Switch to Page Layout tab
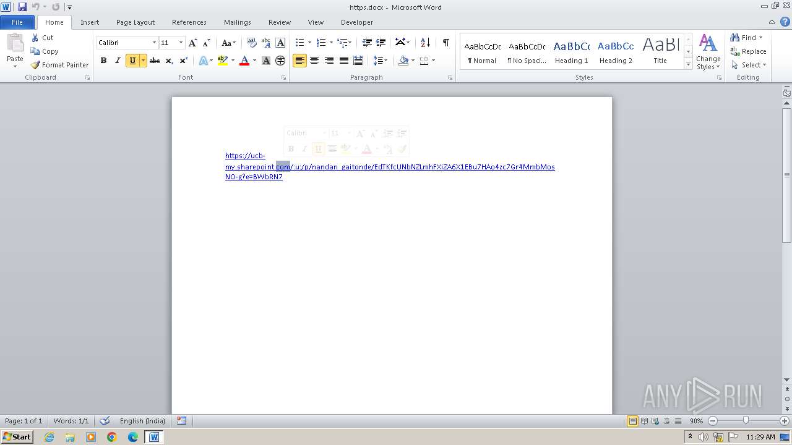The width and height of the screenshot is (792, 445). click(136, 22)
